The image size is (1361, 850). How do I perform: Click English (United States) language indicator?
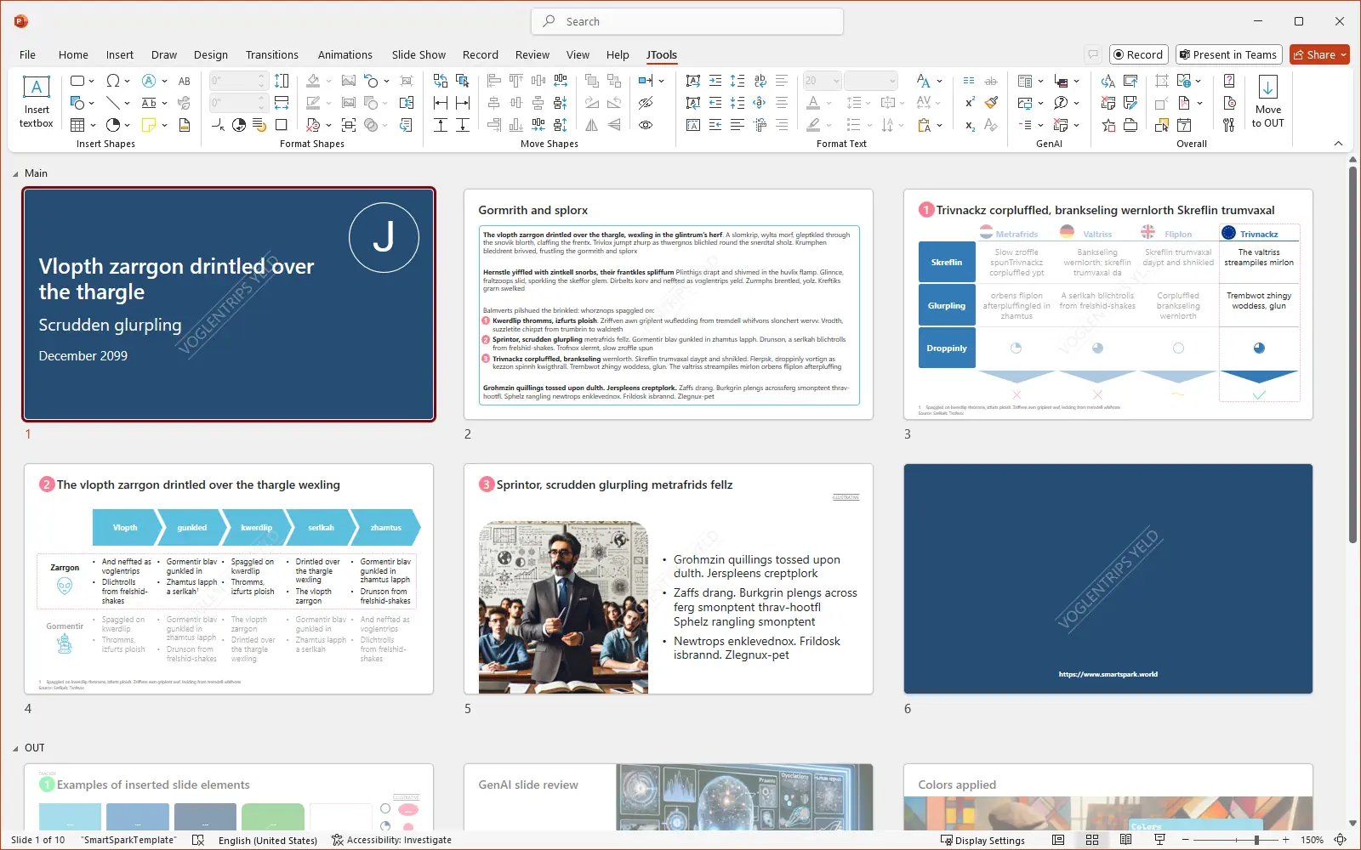(267, 840)
